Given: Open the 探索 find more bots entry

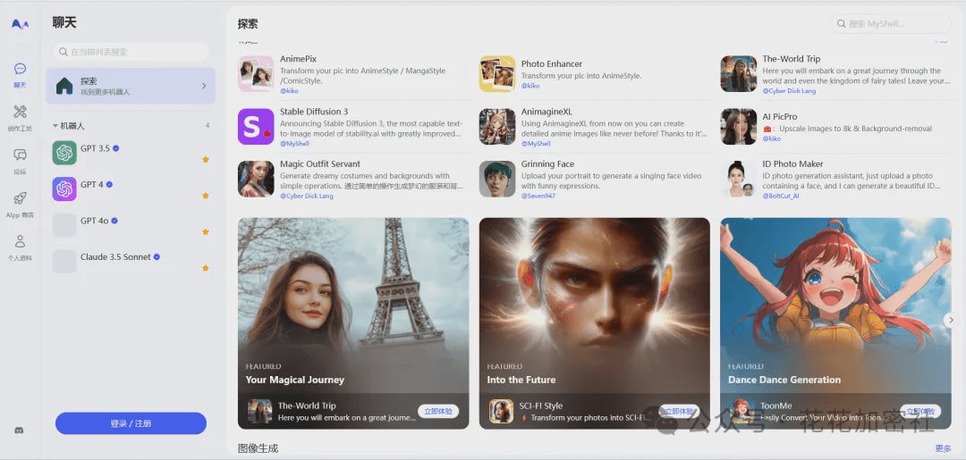Looking at the screenshot, I should pyautogui.click(x=131, y=86).
